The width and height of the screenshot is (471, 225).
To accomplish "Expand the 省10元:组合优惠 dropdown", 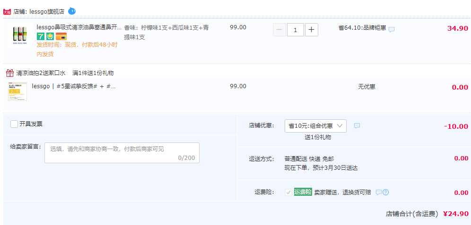I will 315,126.
